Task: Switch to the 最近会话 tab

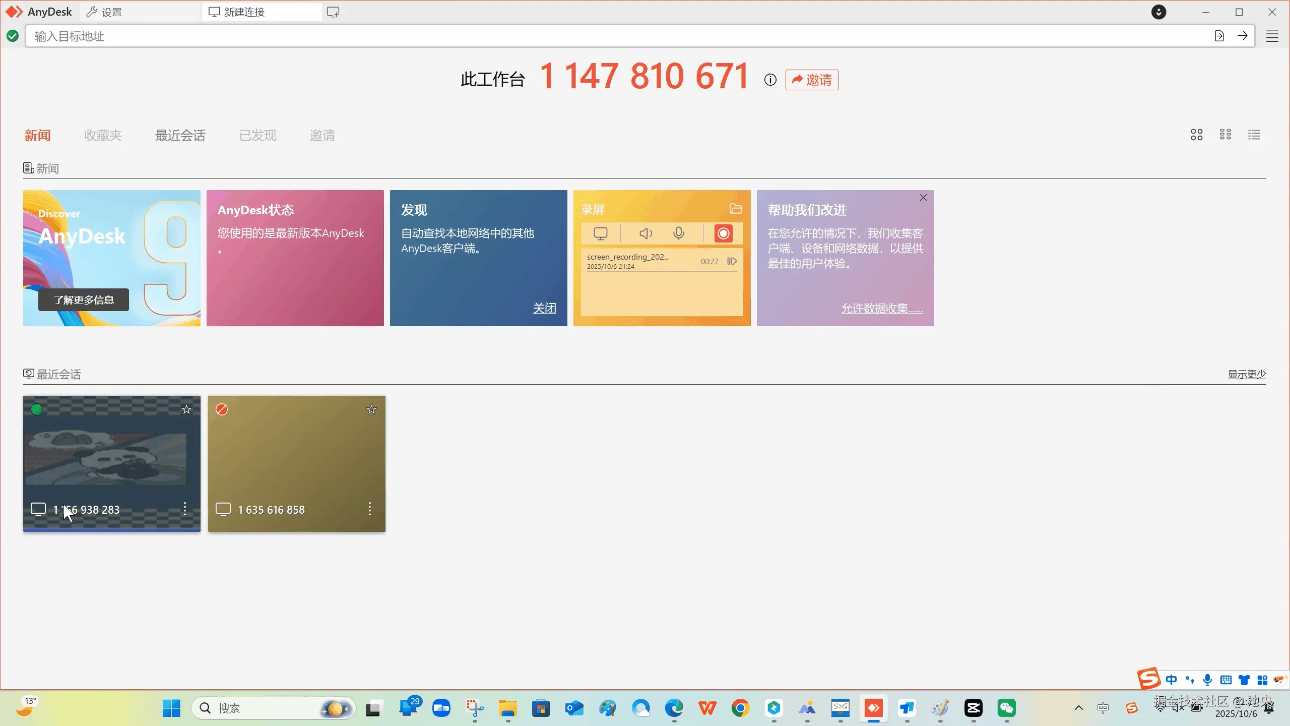Action: 180,135
